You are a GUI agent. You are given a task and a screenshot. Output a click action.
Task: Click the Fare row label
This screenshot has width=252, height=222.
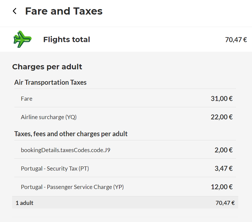[26, 99]
